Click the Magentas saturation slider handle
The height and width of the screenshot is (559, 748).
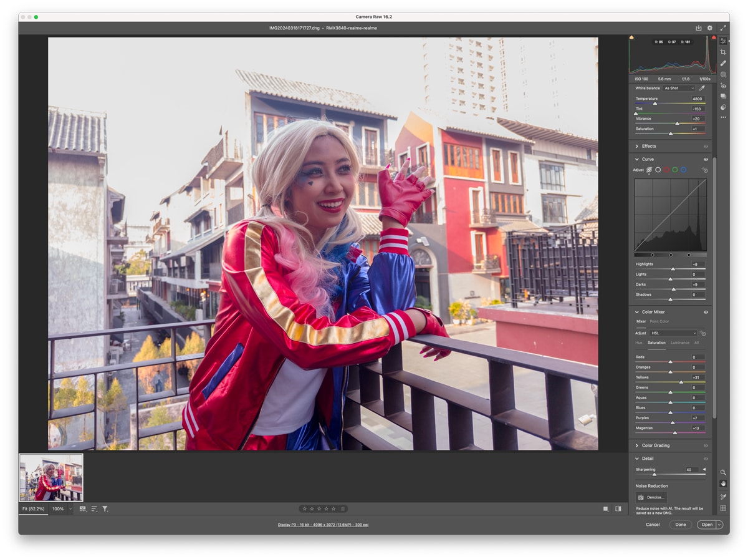coord(674,433)
